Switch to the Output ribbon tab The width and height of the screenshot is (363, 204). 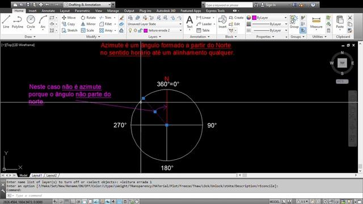coord(129,11)
